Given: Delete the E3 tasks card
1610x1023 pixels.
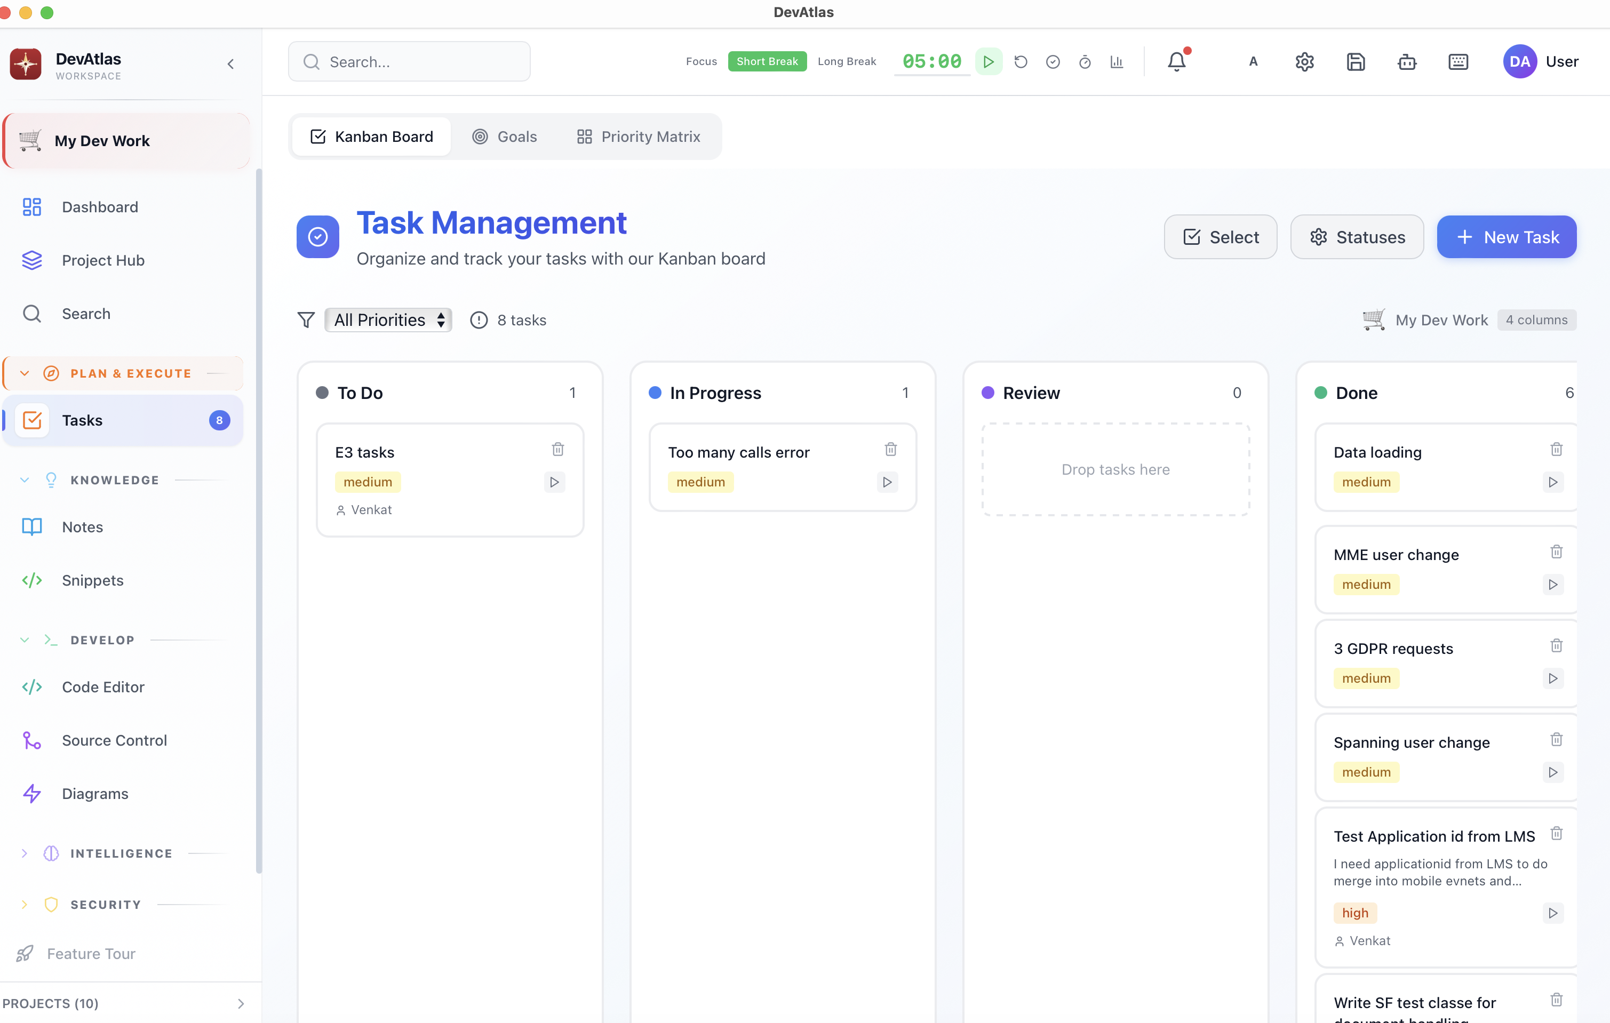Looking at the screenshot, I should coord(557,449).
